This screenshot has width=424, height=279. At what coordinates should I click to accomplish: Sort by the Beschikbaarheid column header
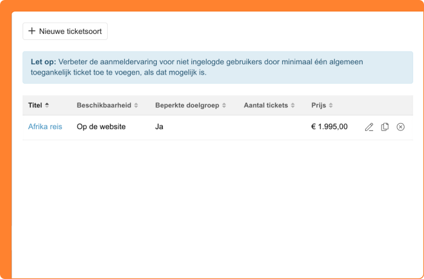pyautogui.click(x=102, y=106)
